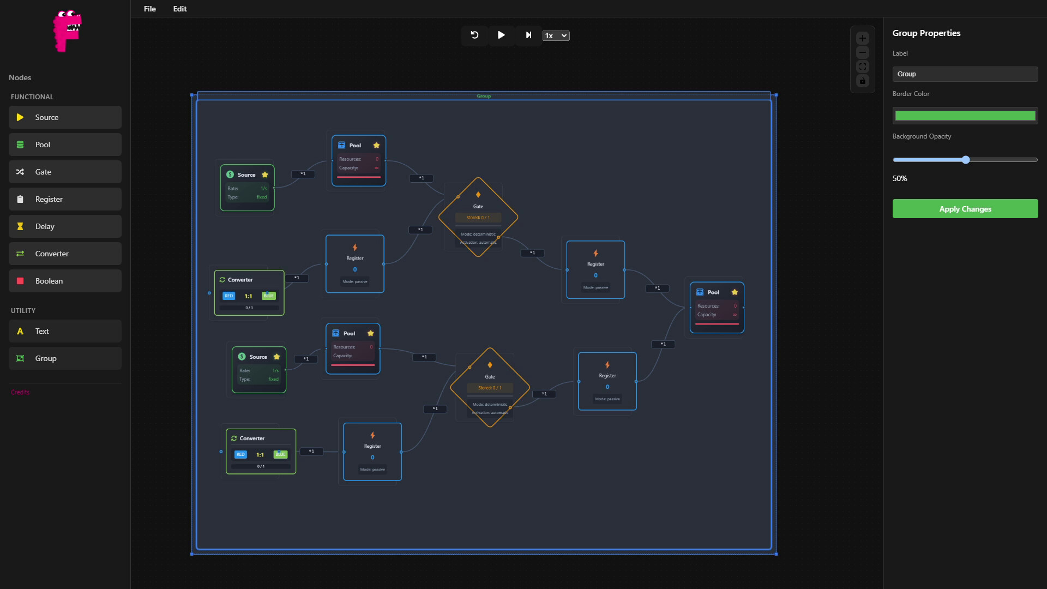The height and width of the screenshot is (589, 1047).
Task: Select the Pool node tool
Action: point(65,144)
